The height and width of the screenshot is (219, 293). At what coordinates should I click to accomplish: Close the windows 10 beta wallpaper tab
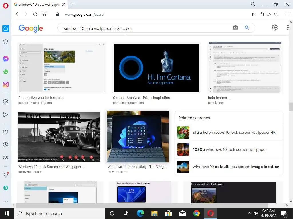[x=64, y=5]
